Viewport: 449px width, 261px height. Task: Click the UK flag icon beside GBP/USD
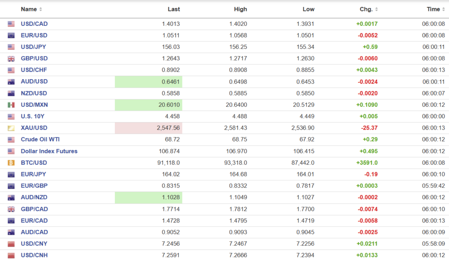tap(11, 59)
